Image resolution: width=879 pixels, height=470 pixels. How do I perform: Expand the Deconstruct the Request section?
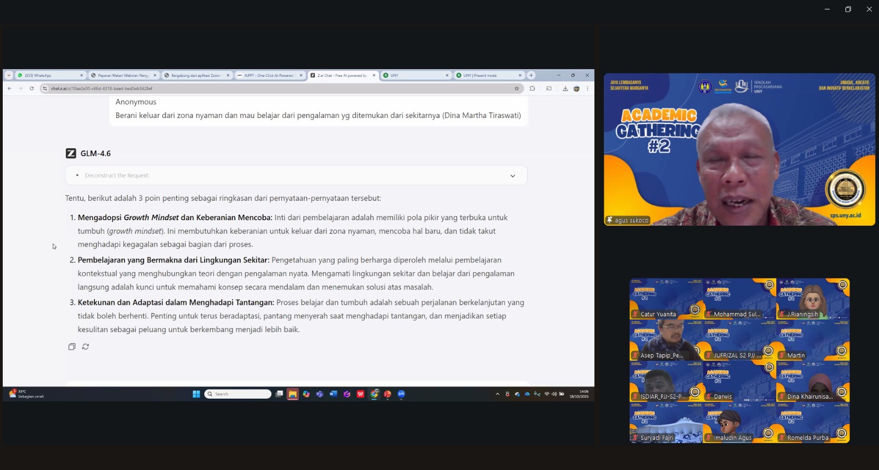[x=512, y=176]
